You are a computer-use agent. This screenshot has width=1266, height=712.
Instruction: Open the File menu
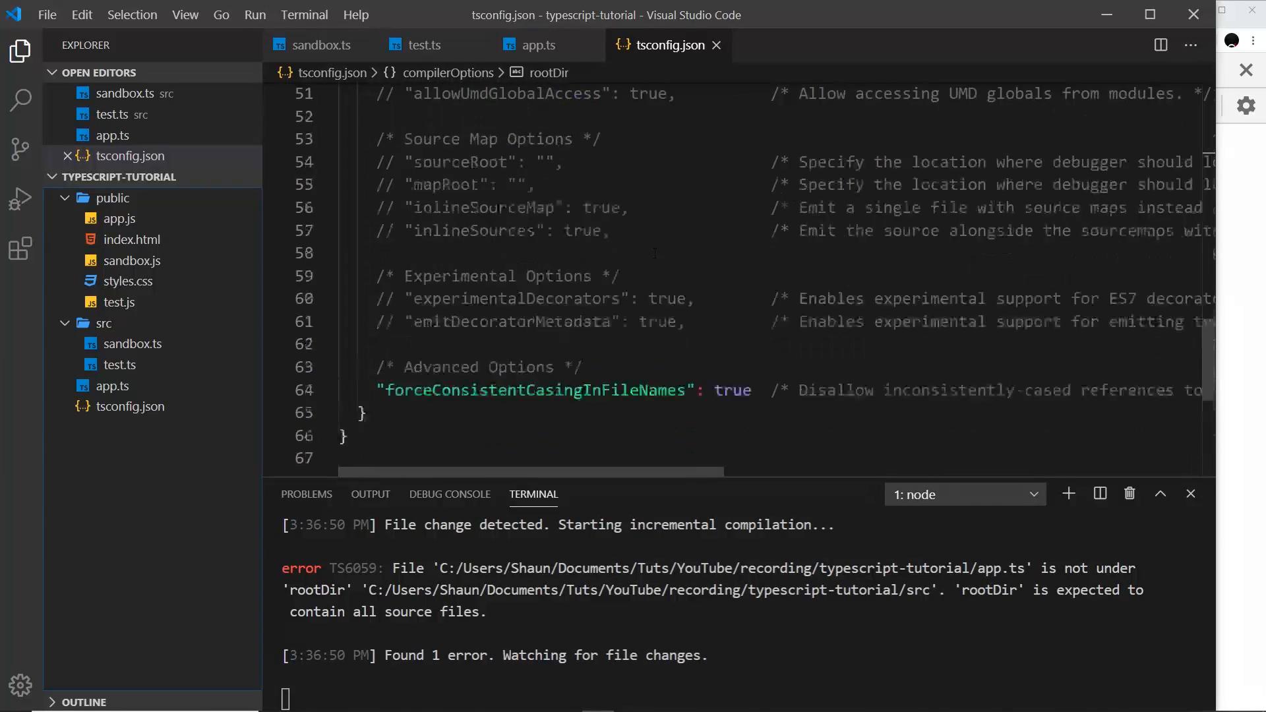[x=47, y=15]
